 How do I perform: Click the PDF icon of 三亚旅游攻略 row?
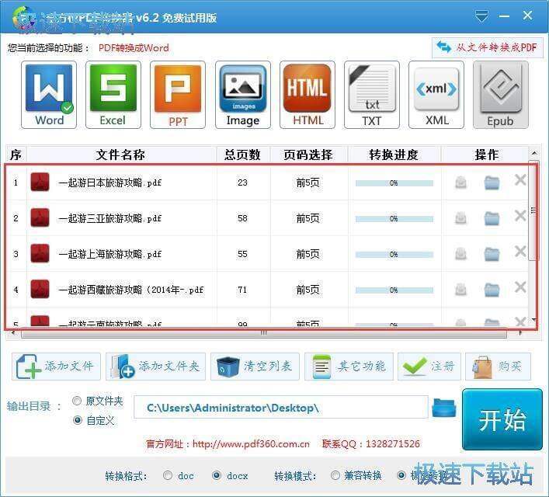(x=40, y=218)
